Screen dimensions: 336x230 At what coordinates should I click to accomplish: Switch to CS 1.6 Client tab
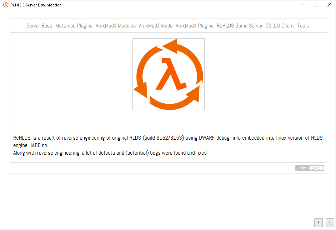point(280,26)
